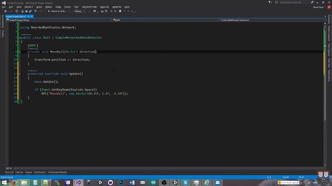Open the editor zoom percentage dropdown
This screenshot has width=332, height=186.
click(10, 168)
